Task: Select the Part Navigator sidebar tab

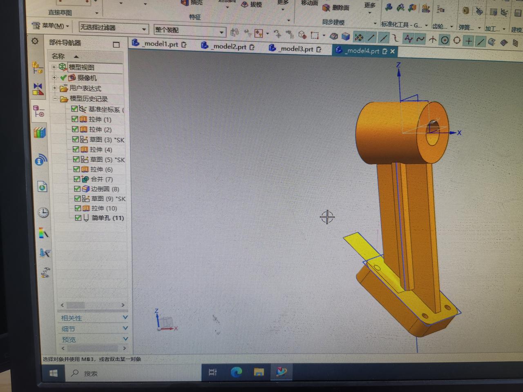Action: pyautogui.click(x=39, y=111)
